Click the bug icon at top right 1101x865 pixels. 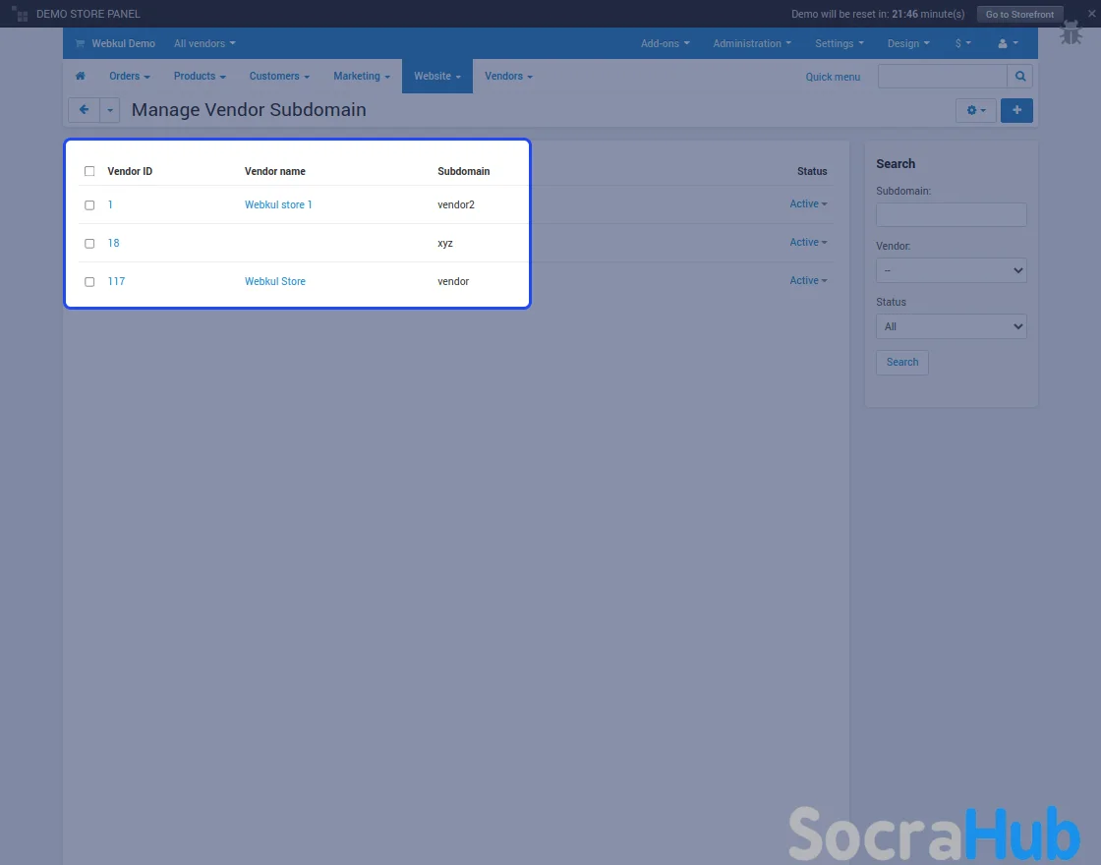tap(1071, 33)
